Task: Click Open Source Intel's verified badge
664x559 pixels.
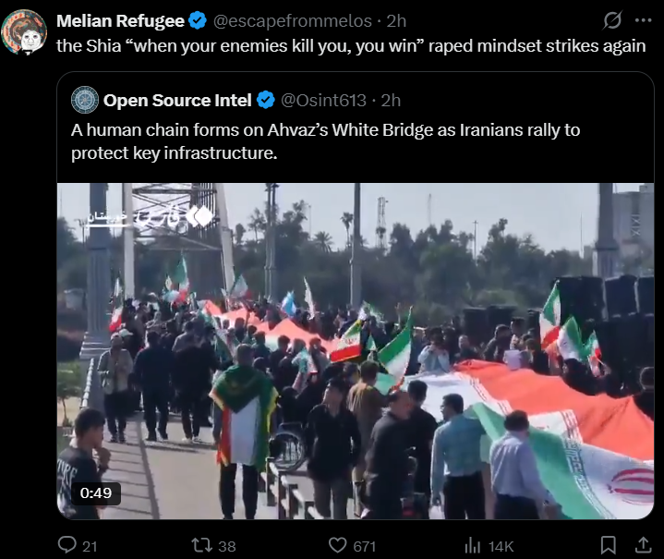Action: click(x=266, y=100)
